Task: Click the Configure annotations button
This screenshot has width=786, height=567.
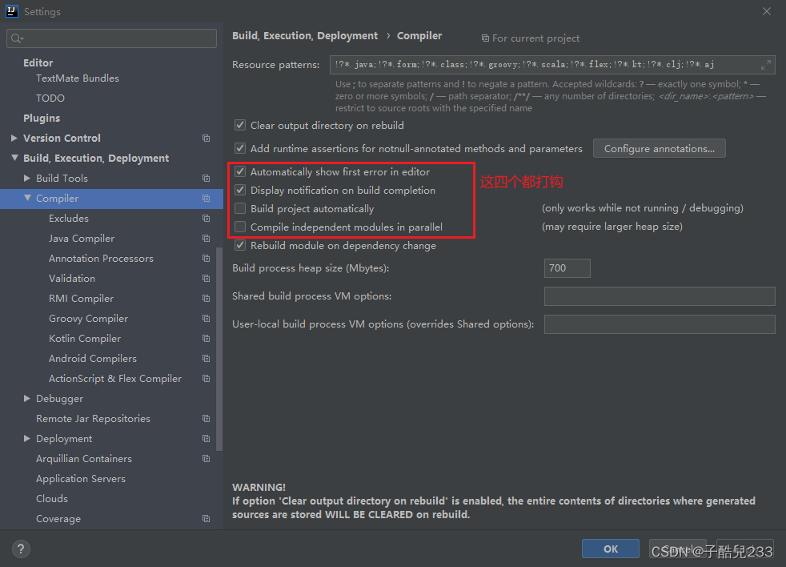Action: 659,148
